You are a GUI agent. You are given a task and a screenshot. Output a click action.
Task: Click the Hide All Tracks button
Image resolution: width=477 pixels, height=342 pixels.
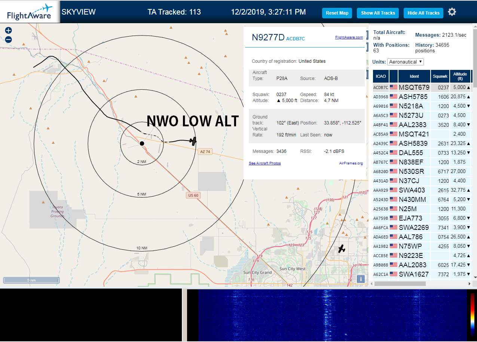424,13
